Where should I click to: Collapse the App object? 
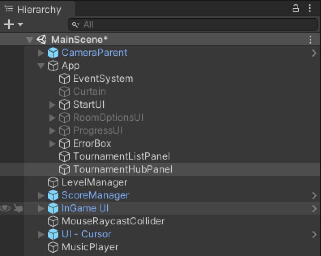41,66
